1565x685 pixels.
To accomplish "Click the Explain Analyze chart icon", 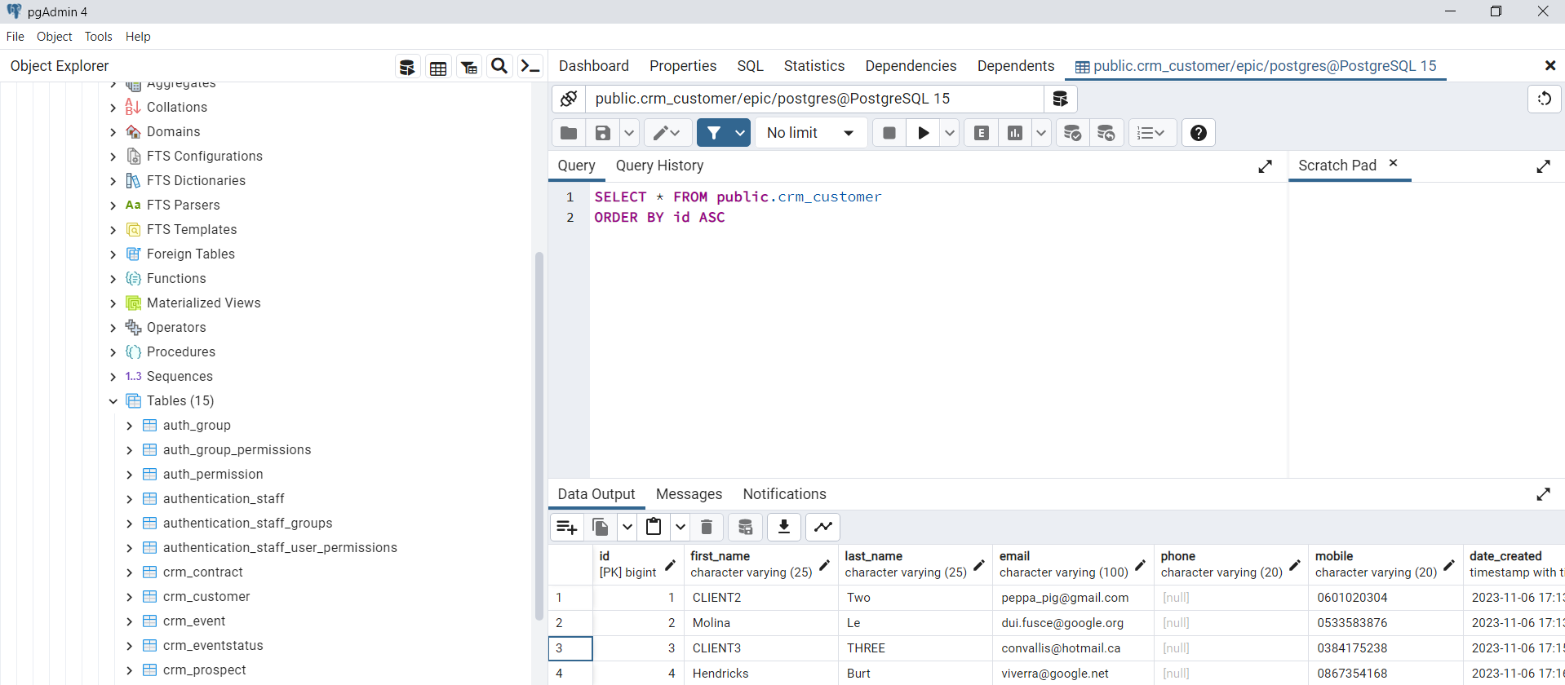I will click(1015, 133).
